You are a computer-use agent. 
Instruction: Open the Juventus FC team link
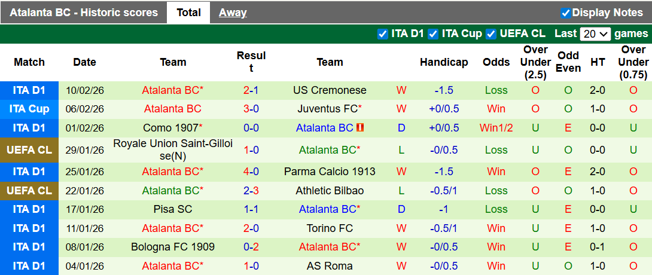[328, 109]
